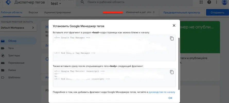Confirm the dialog with OK

(170, 98)
